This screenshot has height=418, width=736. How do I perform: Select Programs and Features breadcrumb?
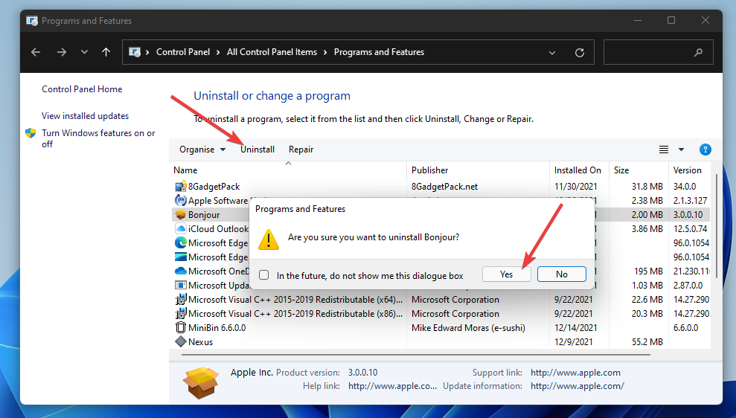[379, 52]
